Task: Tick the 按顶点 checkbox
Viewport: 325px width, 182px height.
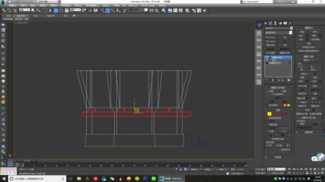Action: pos(267,121)
